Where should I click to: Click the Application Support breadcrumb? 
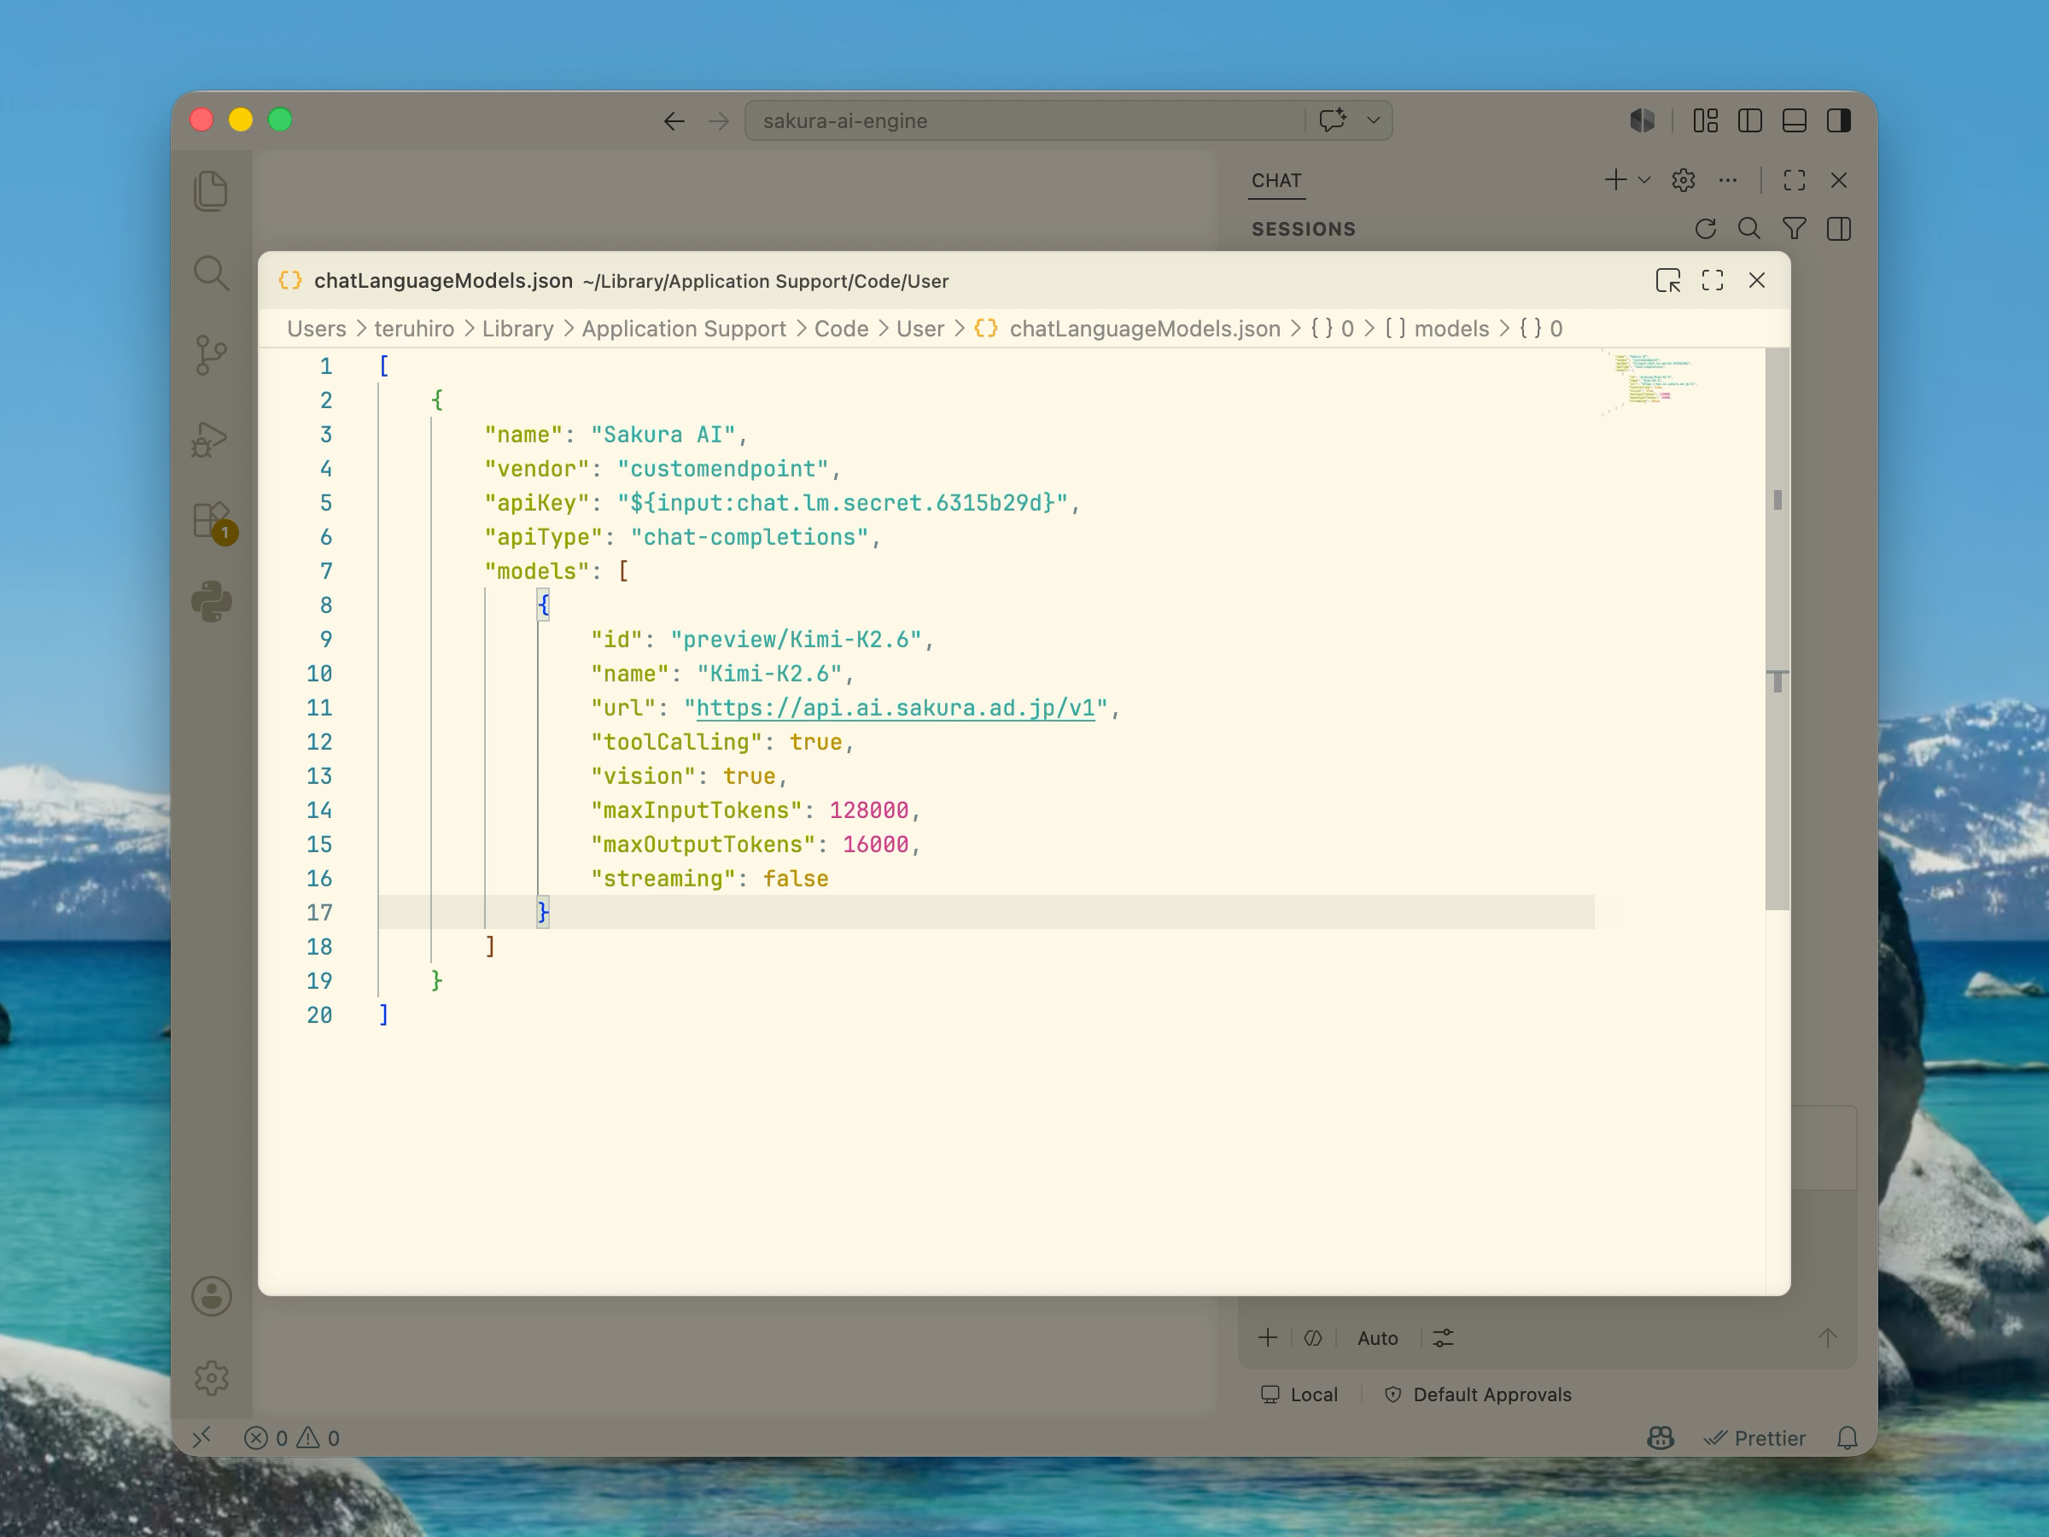pos(684,329)
